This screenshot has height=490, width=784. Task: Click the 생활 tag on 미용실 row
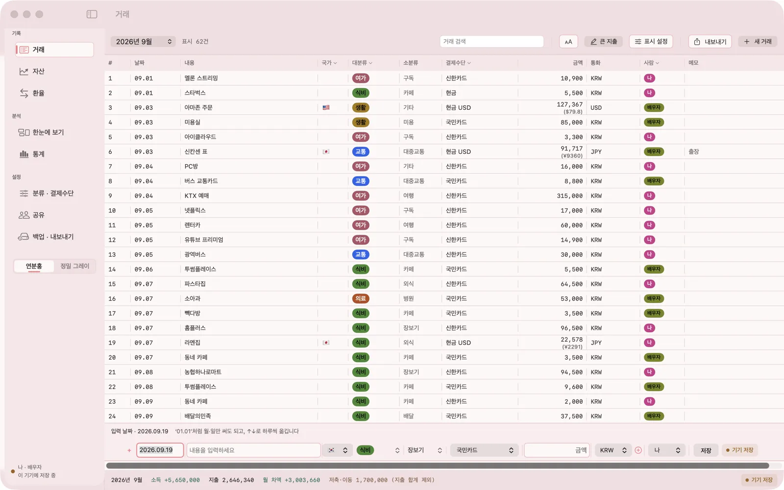(361, 122)
